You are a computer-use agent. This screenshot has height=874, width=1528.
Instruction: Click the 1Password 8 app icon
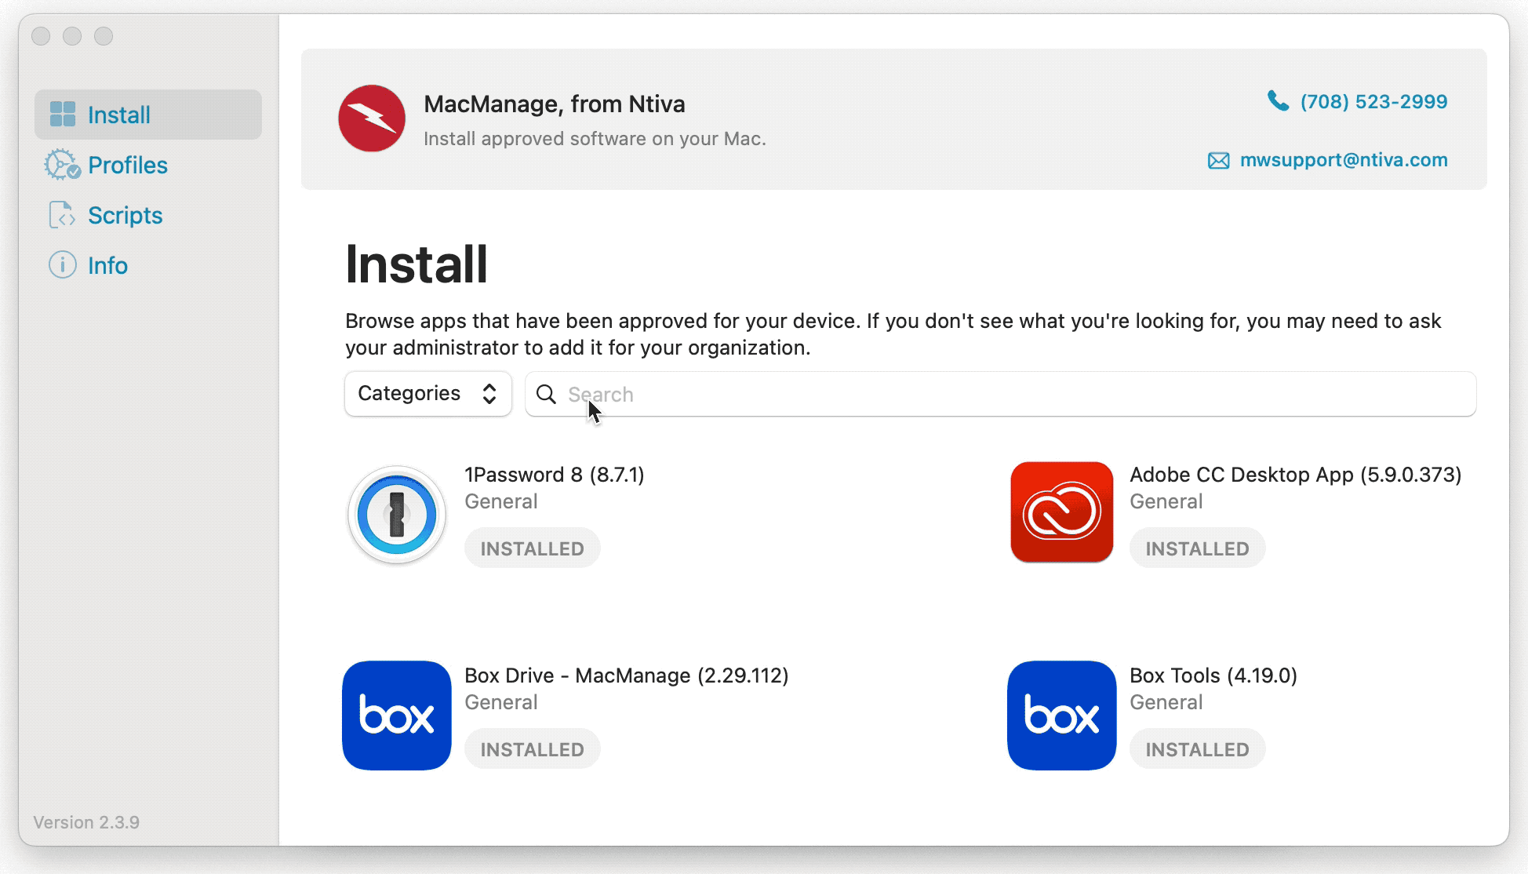[x=397, y=515]
